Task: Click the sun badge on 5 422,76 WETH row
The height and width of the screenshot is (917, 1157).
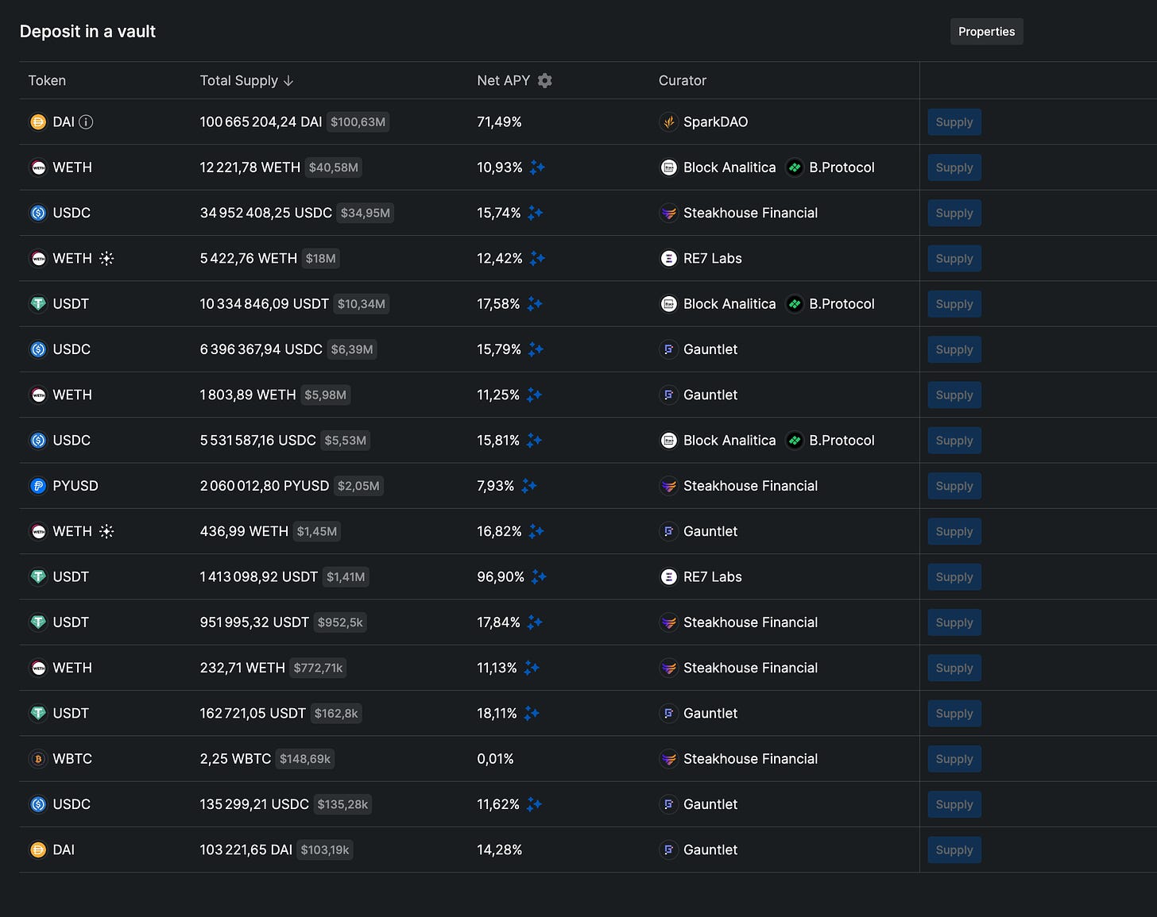Action: point(106,258)
